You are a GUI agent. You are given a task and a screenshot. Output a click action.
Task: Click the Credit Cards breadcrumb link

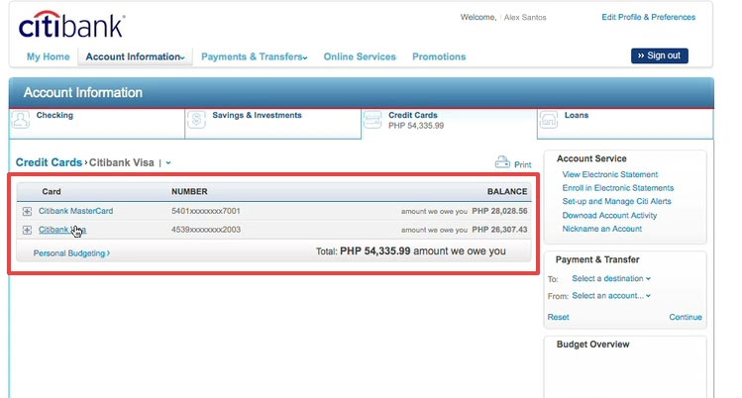pos(49,162)
